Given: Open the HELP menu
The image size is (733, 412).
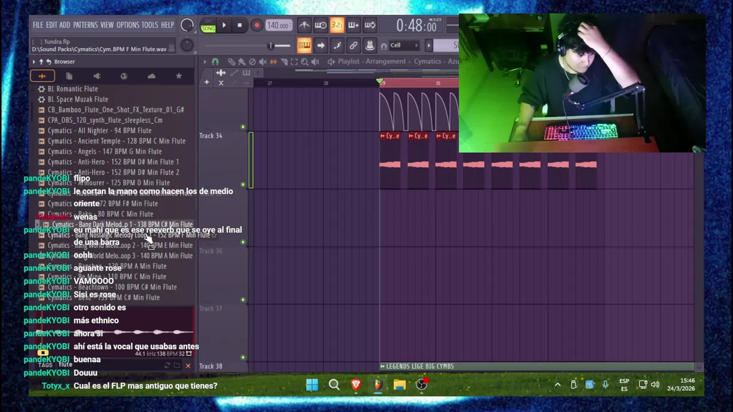Looking at the screenshot, I should pyautogui.click(x=167, y=25).
